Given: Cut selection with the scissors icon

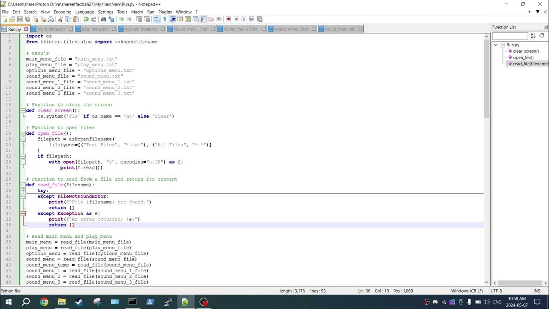Looking at the screenshot, I should (x=60, y=19).
